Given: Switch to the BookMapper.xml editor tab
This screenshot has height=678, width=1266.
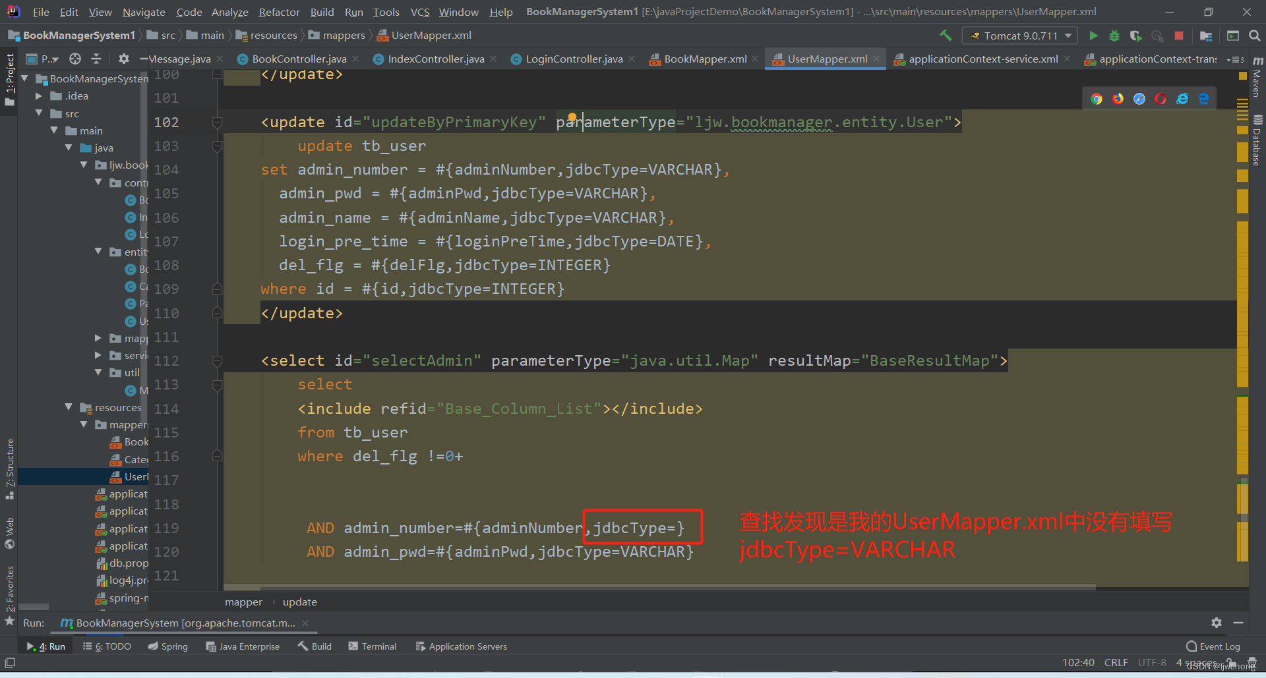Looking at the screenshot, I should 704,59.
